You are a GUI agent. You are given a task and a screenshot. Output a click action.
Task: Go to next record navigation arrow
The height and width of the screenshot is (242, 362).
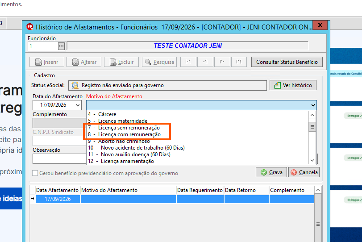tap(222, 62)
